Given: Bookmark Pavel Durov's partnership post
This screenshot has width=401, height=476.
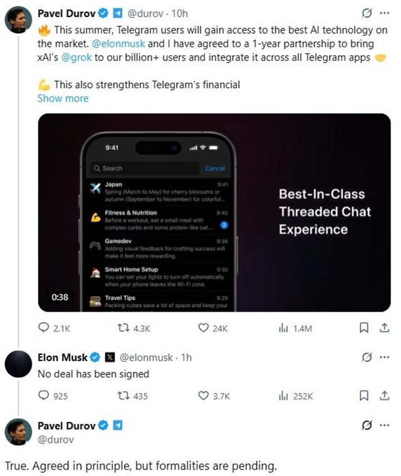Looking at the screenshot, I should [x=364, y=328].
